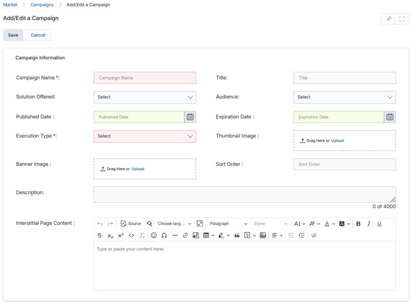Click Upload link for the Thumbnail Image
This screenshot has height=304, width=411.
click(338, 141)
